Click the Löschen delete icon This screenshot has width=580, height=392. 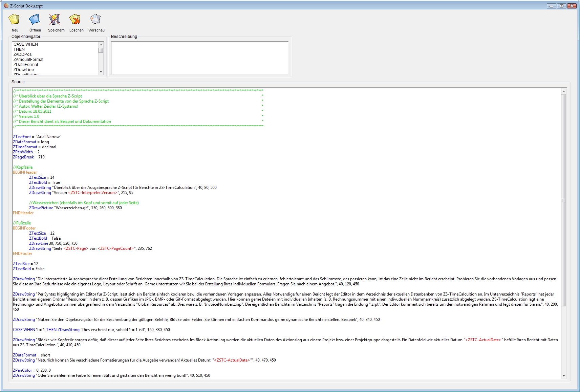coord(75,20)
